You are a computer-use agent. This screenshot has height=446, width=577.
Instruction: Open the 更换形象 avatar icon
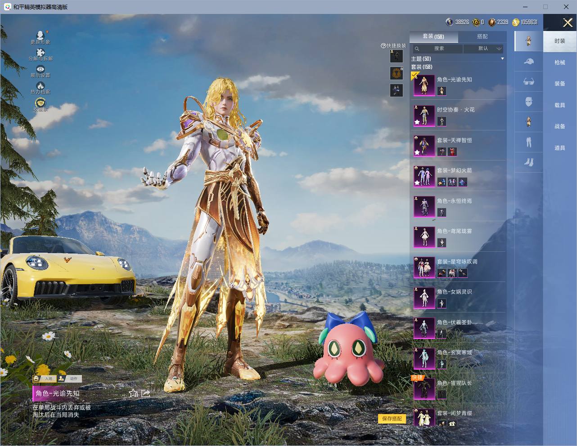tap(40, 35)
